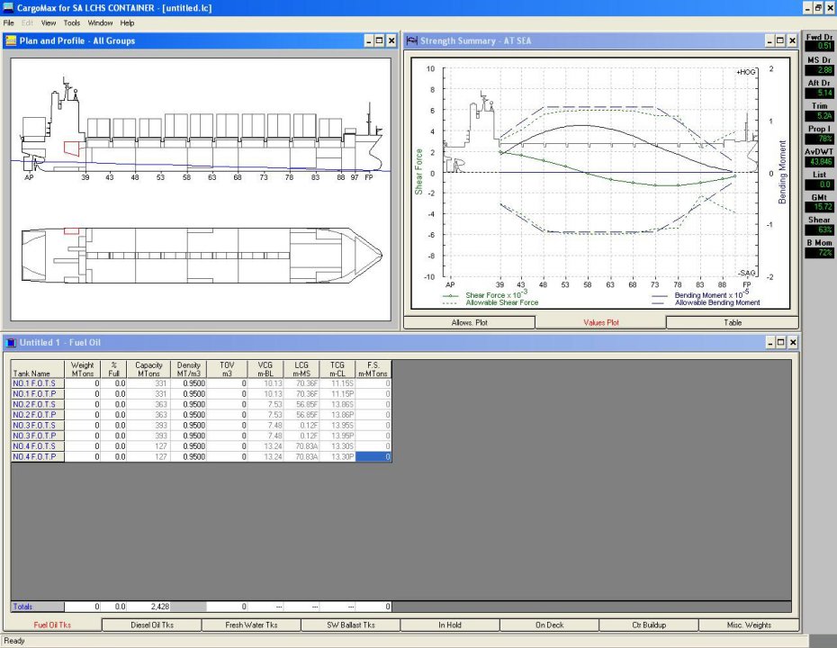The image size is (837, 648).
Task: Click red highlighted tank in ship profile view
Action: (71, 148)
